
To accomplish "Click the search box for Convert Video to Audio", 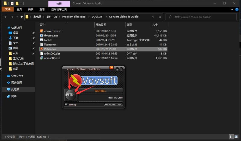I will coord(201,17).
